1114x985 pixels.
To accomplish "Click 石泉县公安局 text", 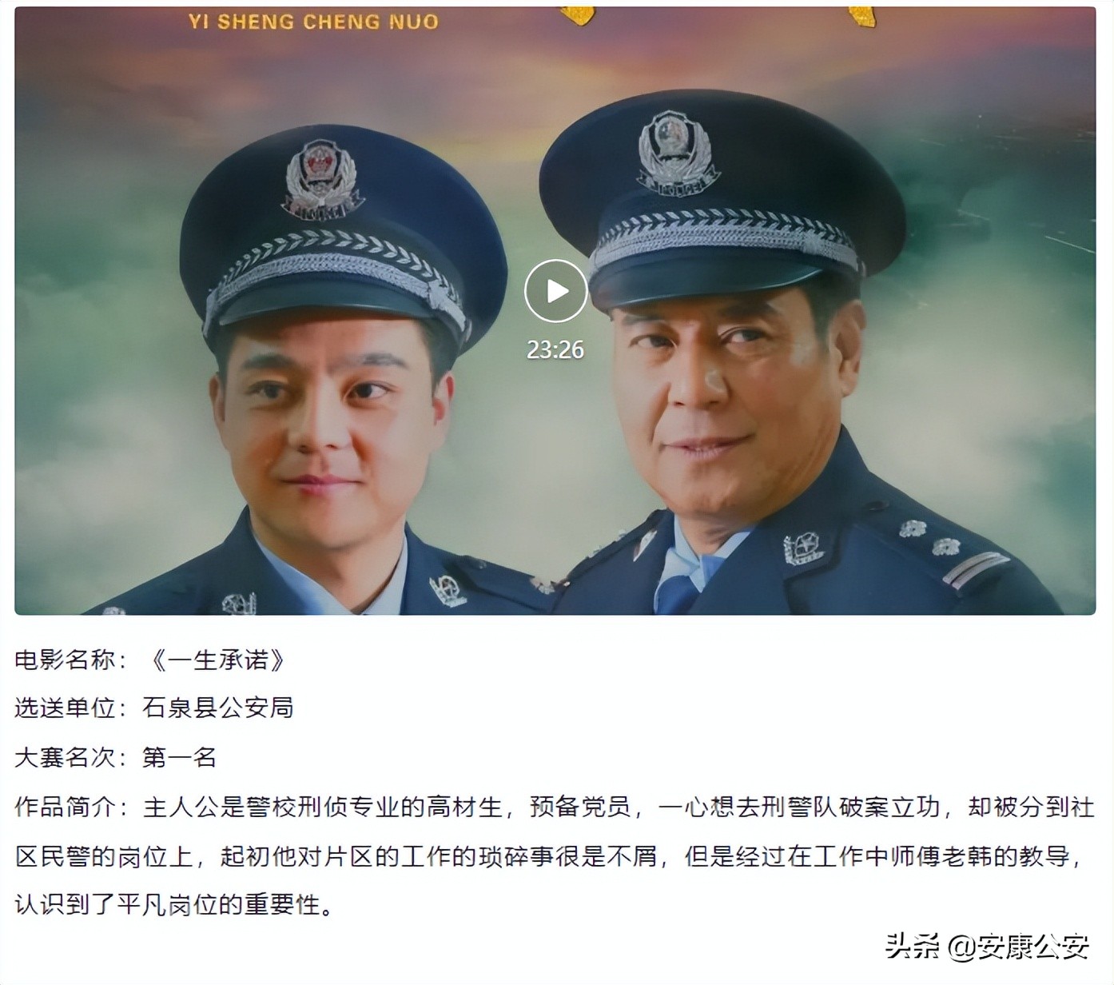I will pyautogui.click(x=218, y=708).
